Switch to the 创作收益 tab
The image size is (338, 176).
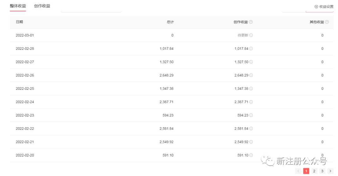click(x=42, y=6)
